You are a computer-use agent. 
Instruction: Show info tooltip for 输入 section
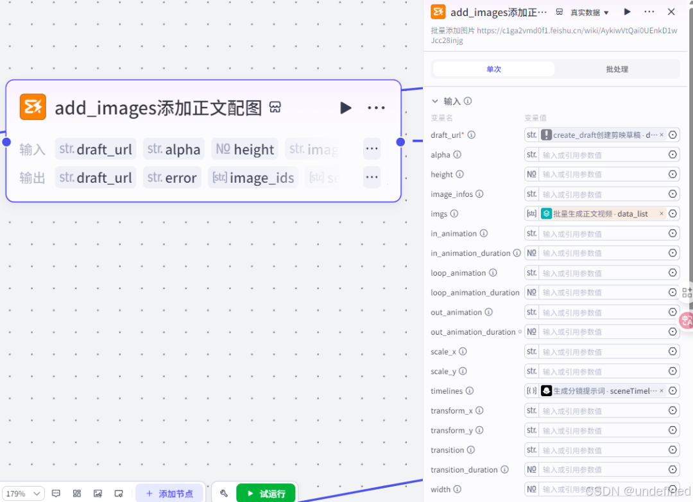(x=468, y=101)
